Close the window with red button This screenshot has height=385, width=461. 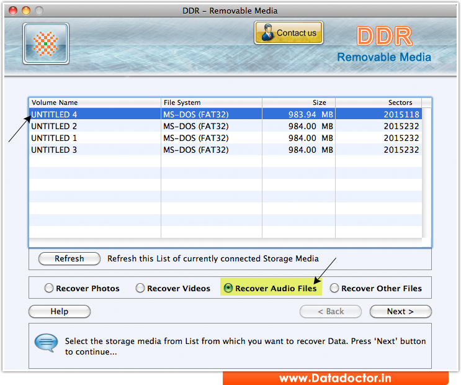coord(13,11)
